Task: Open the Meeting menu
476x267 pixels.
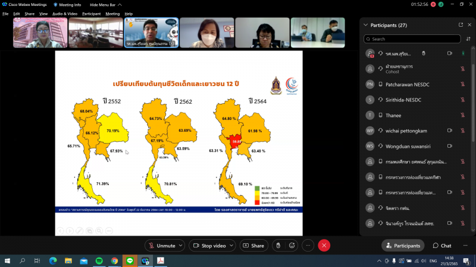Action: 112,14
